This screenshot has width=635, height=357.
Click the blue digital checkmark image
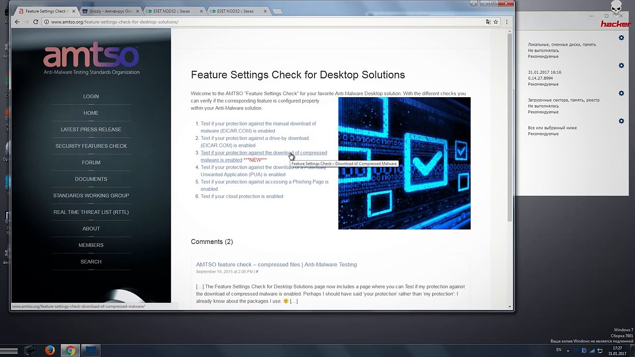pyautogui.click(x=404, y=163)
